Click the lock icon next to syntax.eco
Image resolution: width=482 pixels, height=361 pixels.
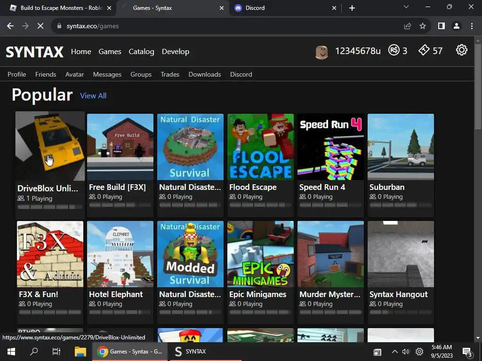coord(59,26)
